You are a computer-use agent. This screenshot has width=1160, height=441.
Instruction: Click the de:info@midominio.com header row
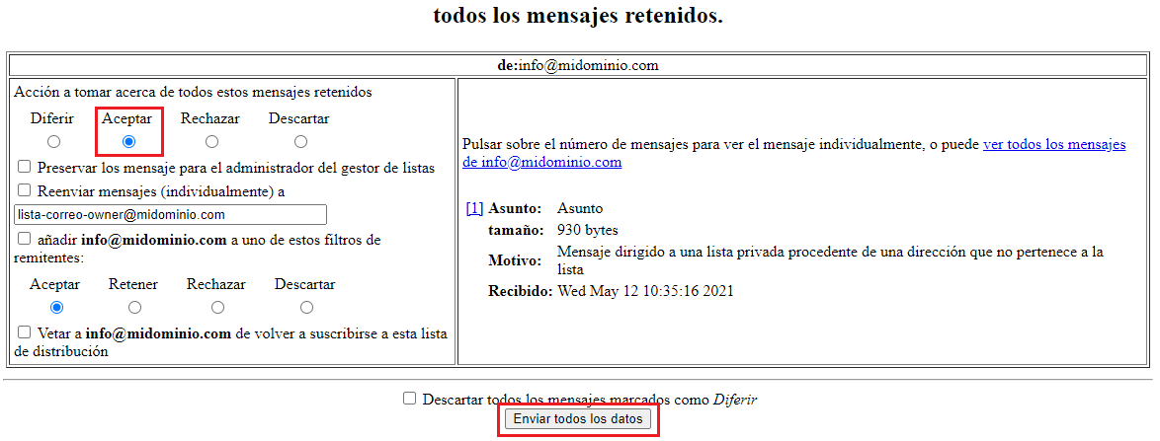578,66
